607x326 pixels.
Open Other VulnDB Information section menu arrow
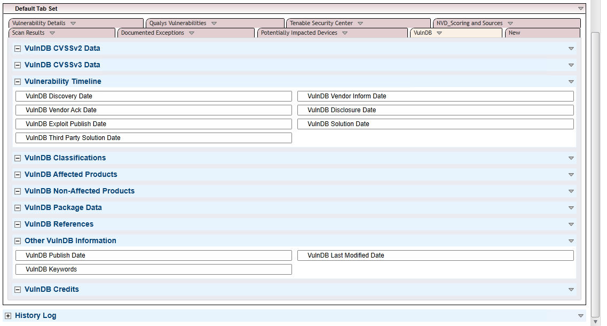(x=571, y=241)
